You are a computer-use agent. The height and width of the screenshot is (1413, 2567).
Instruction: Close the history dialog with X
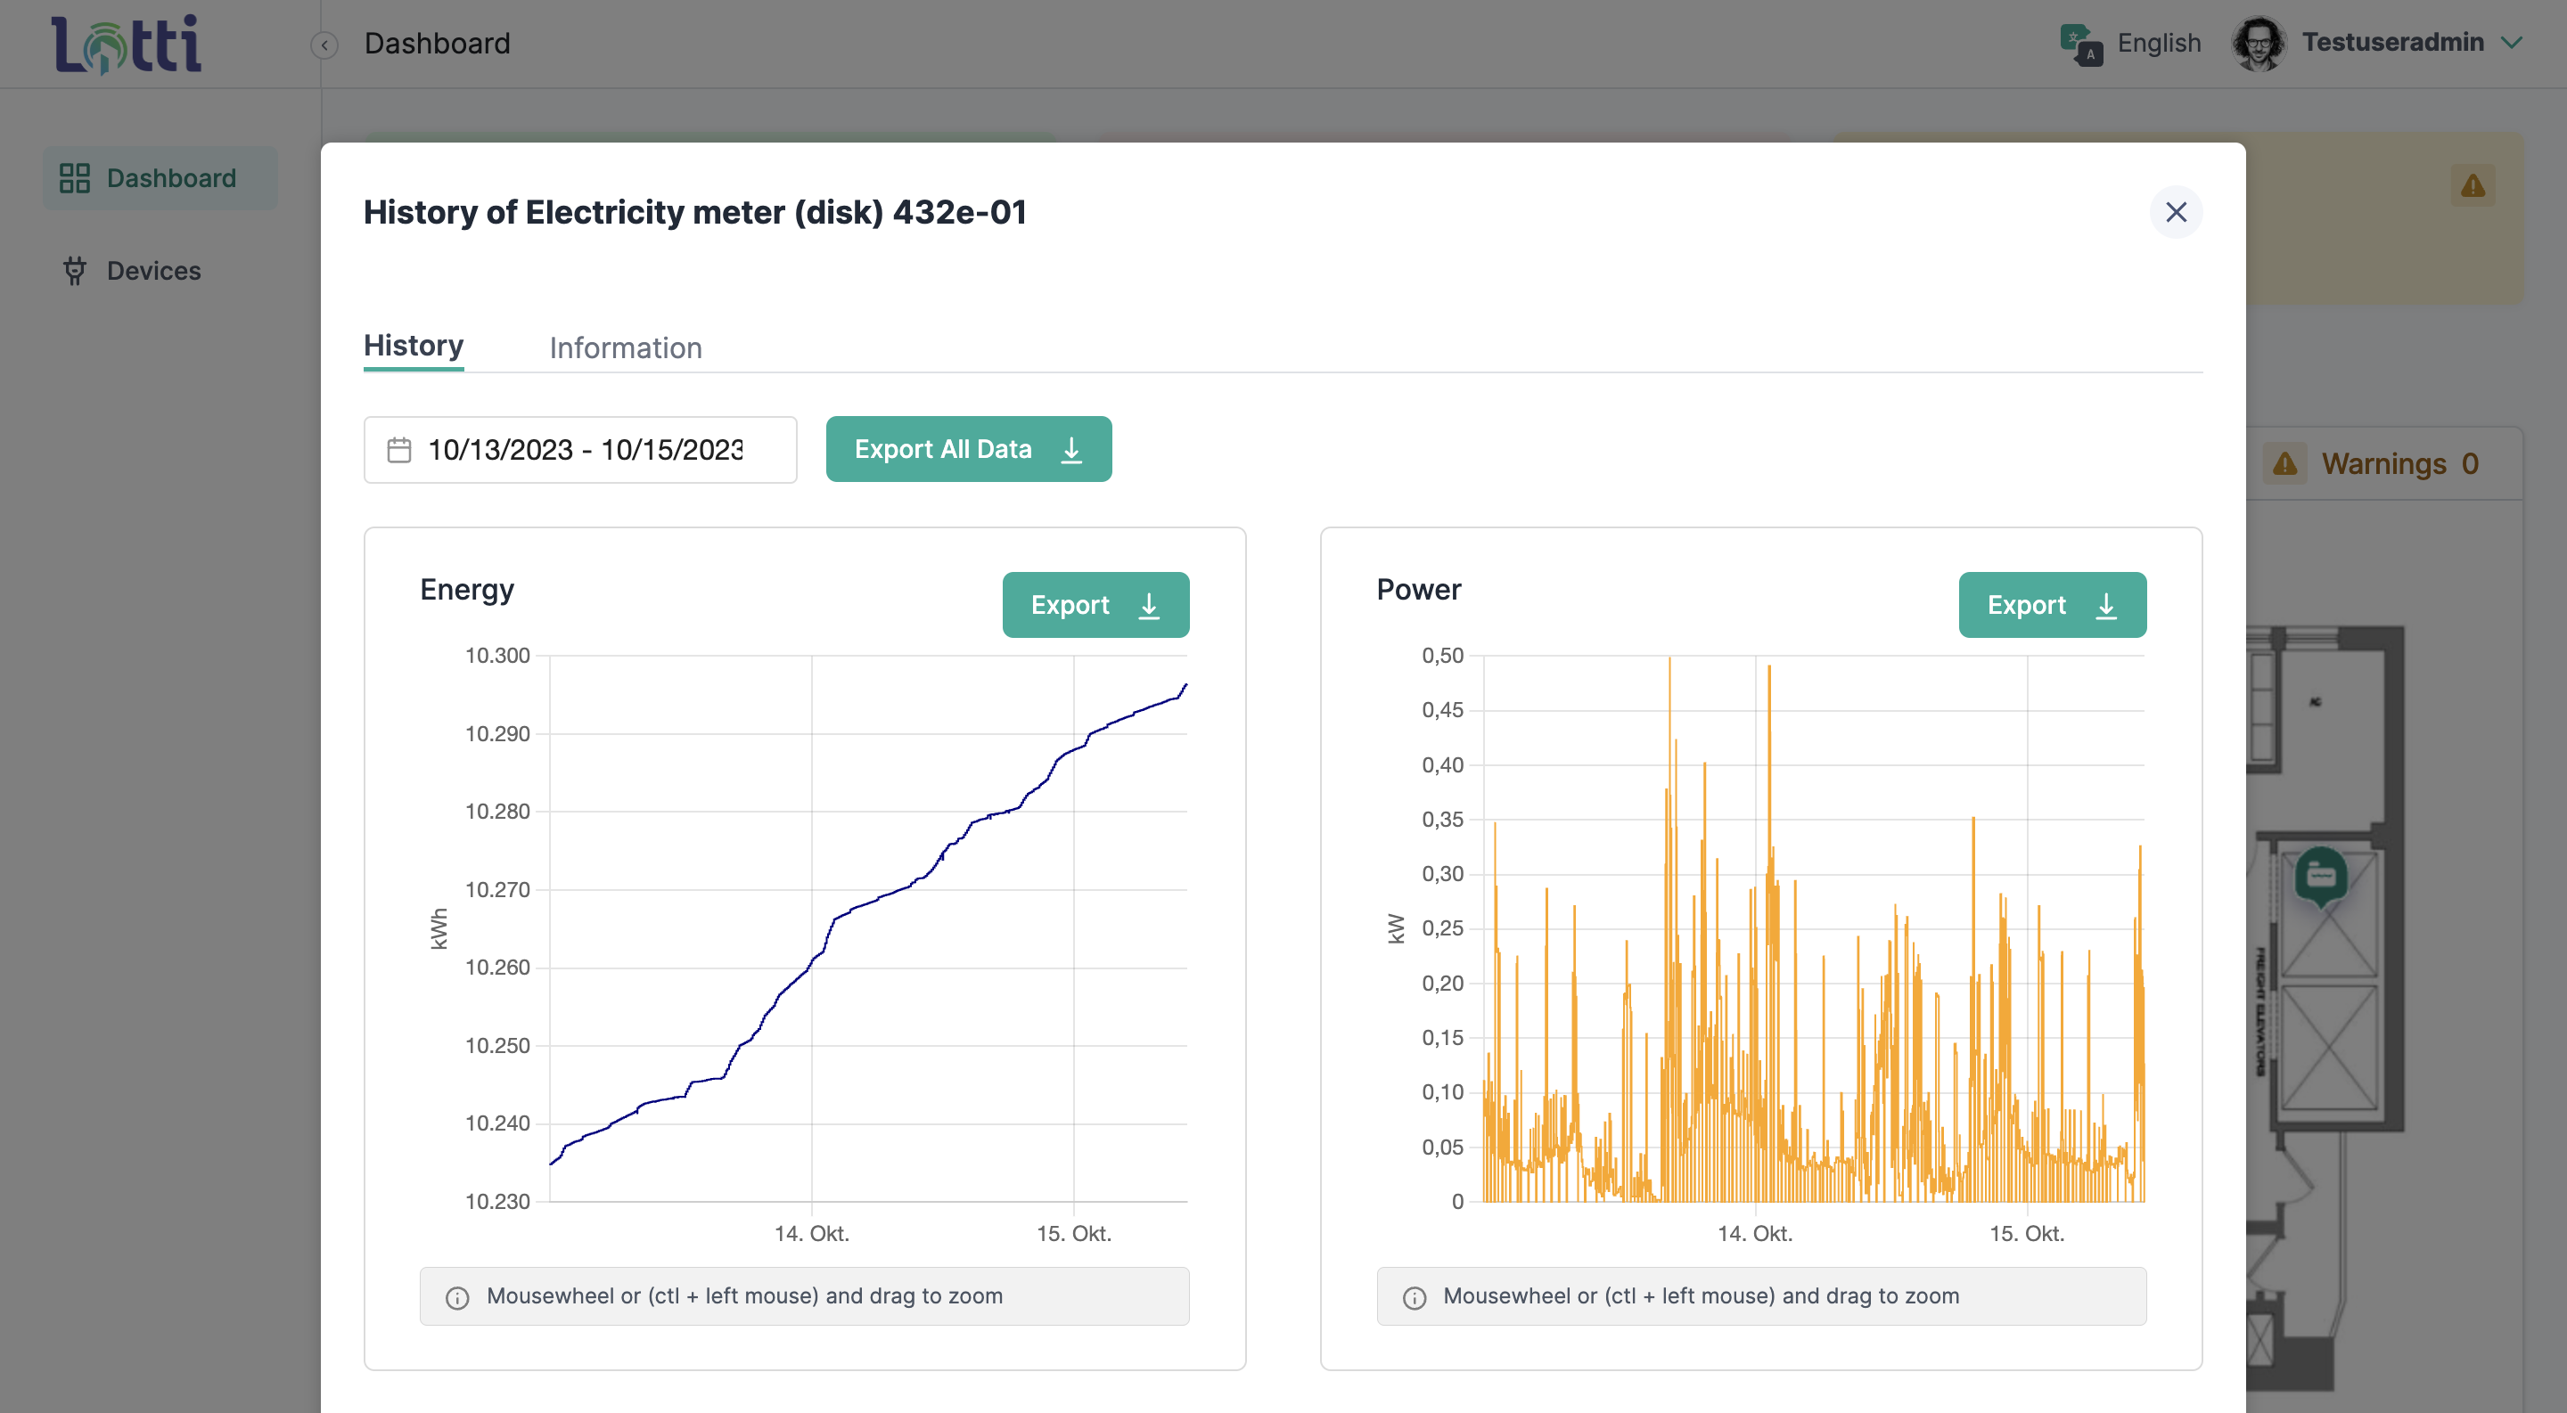point(2176,212)
